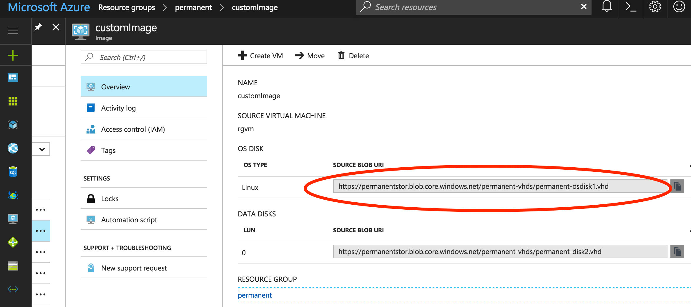
Task: Click customImage breadcrumb
Action: (x=255, y=7)
